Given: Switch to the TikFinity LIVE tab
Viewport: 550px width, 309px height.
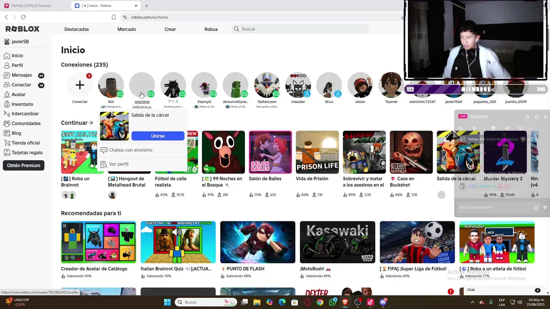Looking at the screenshot, I should pyautogui.click(x=30, y=6).
